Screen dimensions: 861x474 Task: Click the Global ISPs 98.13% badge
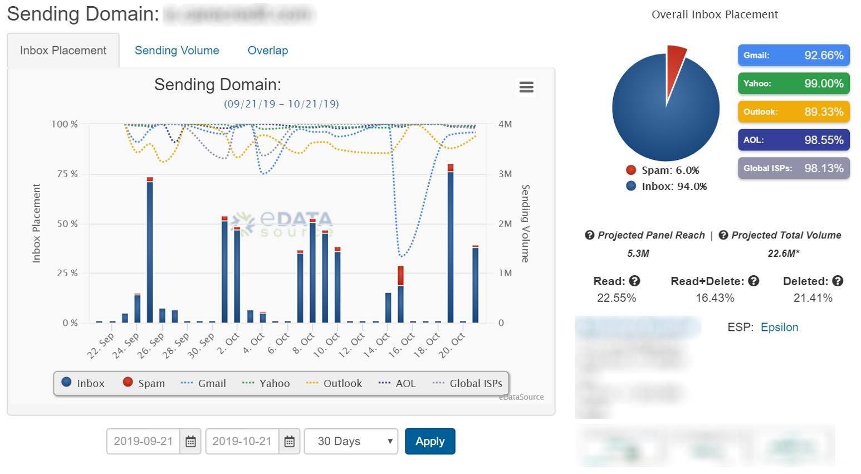pos(794,168)
